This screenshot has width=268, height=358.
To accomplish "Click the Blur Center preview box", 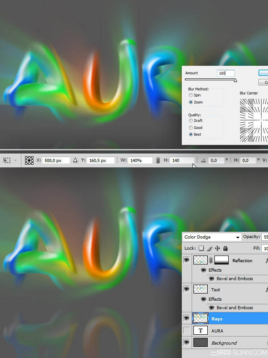I will 254,120.
